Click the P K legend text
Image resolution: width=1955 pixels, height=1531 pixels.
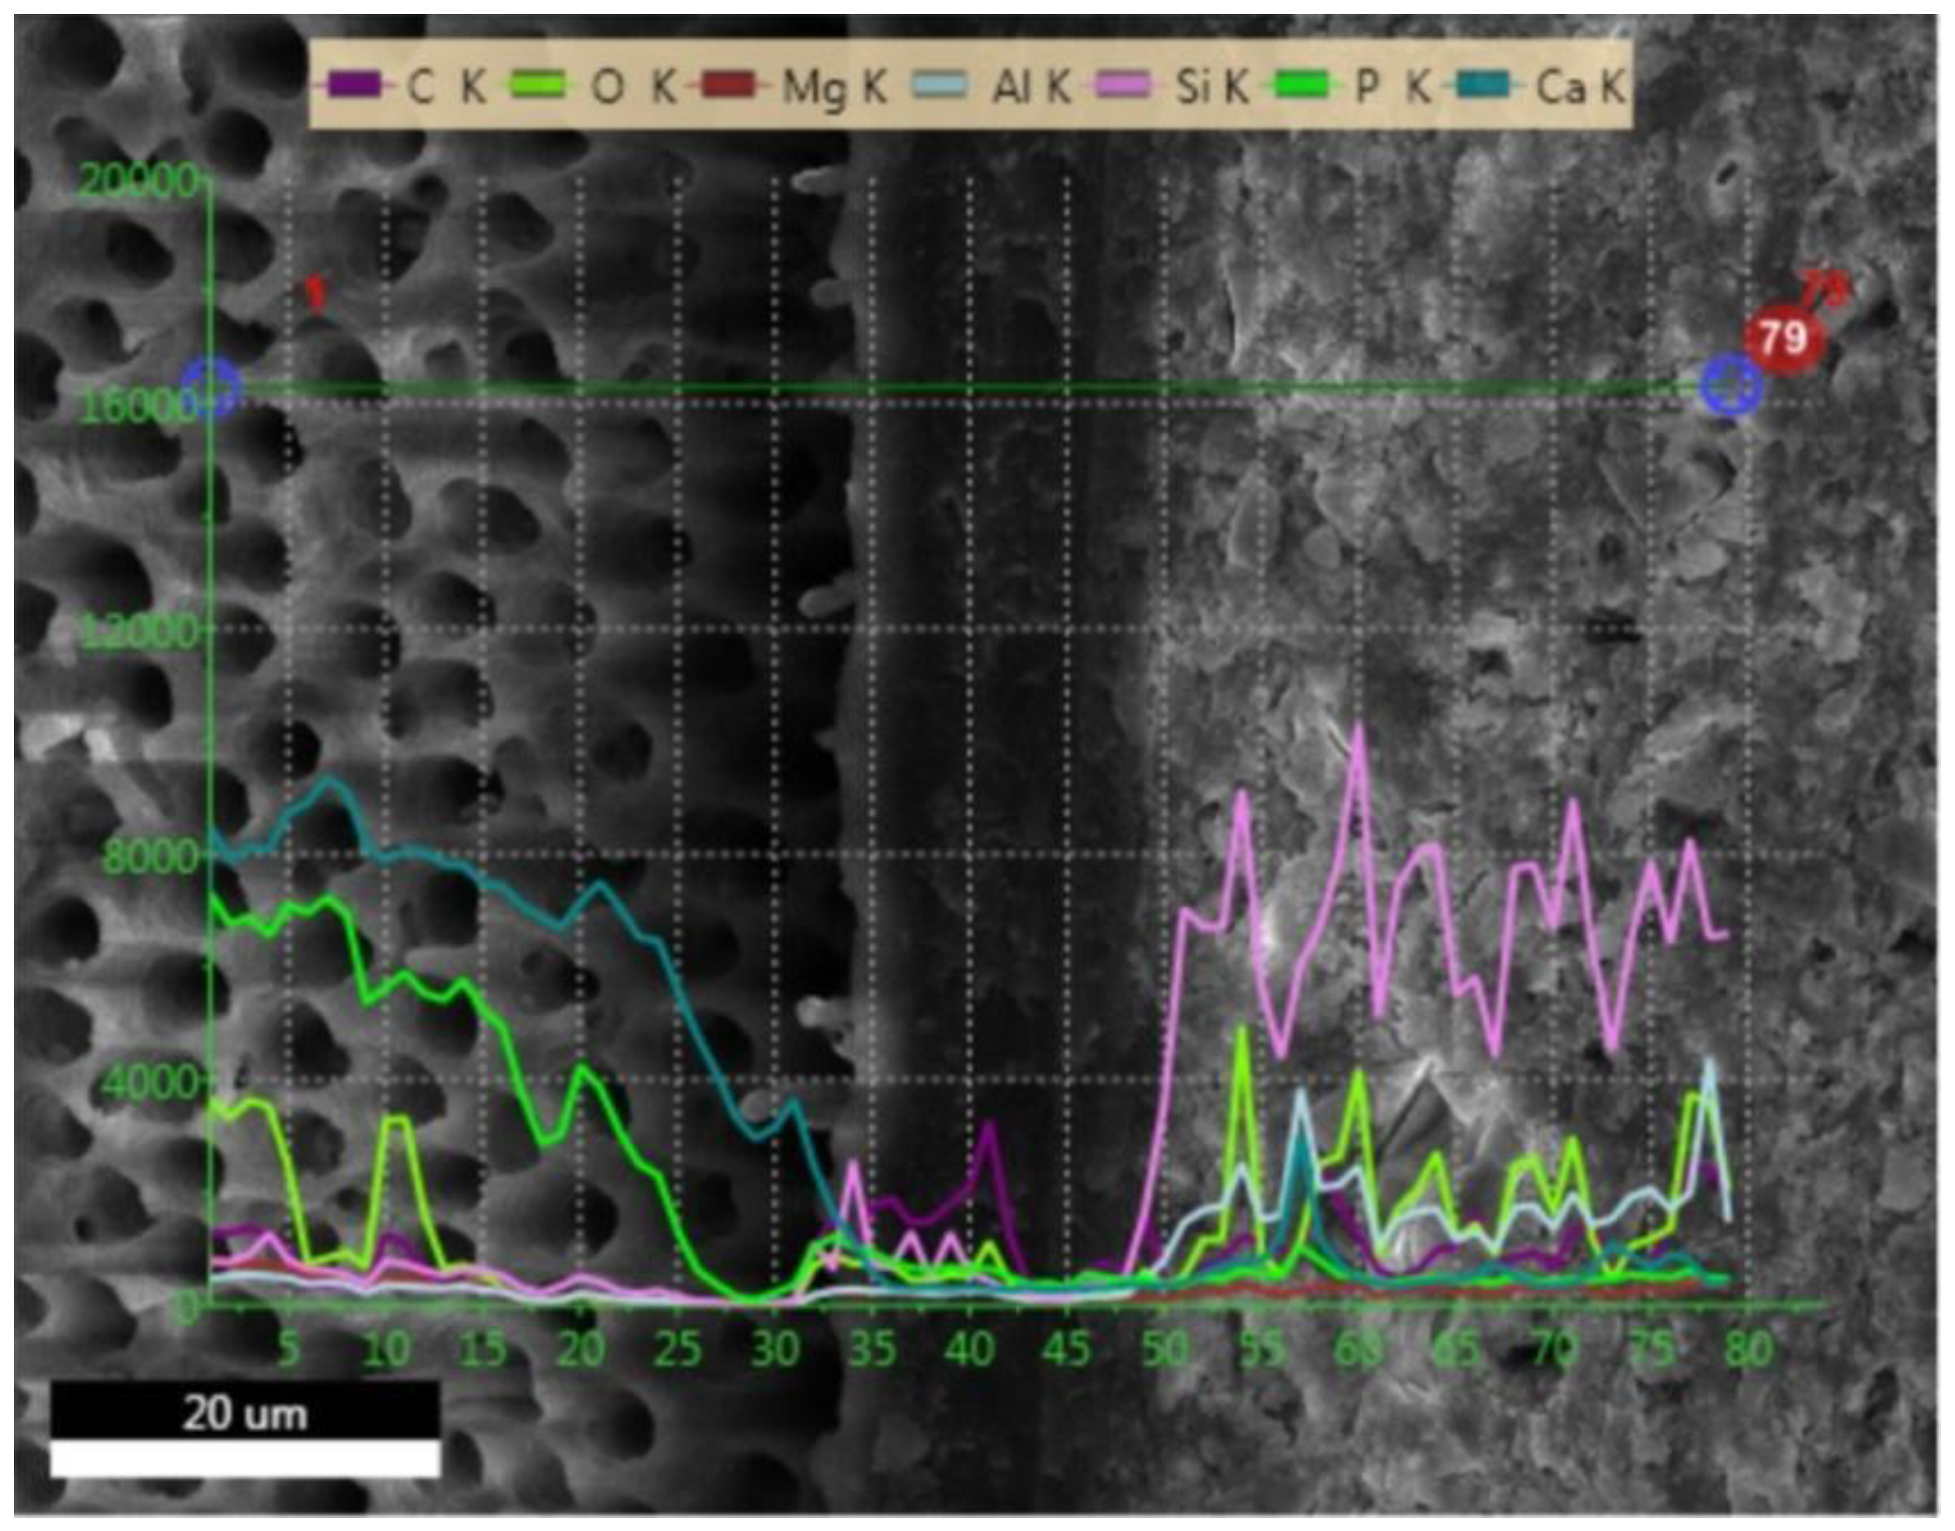[1392, 88]
